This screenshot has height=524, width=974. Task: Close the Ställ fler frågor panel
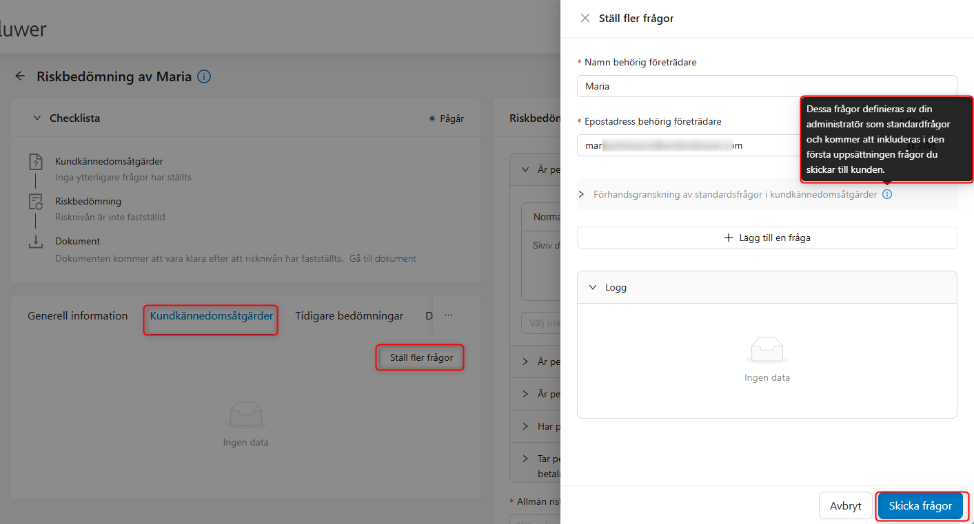(585, 19)
